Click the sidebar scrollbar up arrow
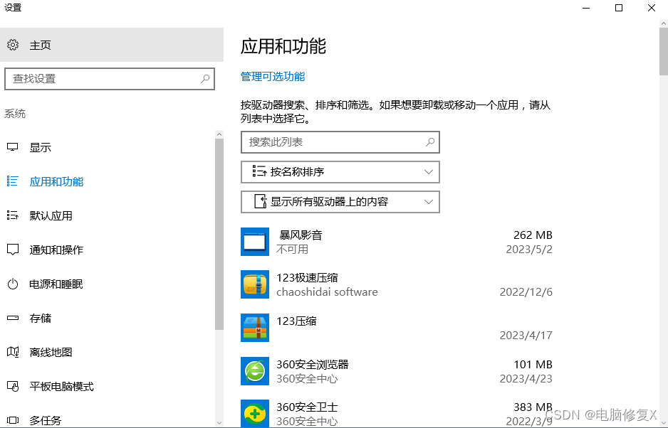Image resolution: width=668 pixels, height=428 pixels. (219, 134)
